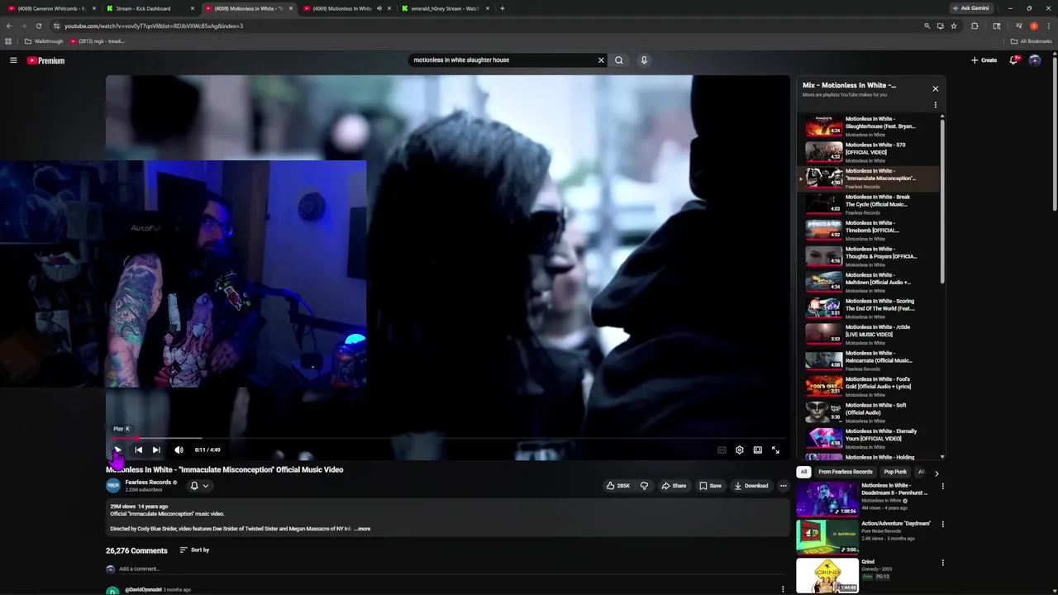Open a new browser tab
1058x595 pixels.
[503, 8]
